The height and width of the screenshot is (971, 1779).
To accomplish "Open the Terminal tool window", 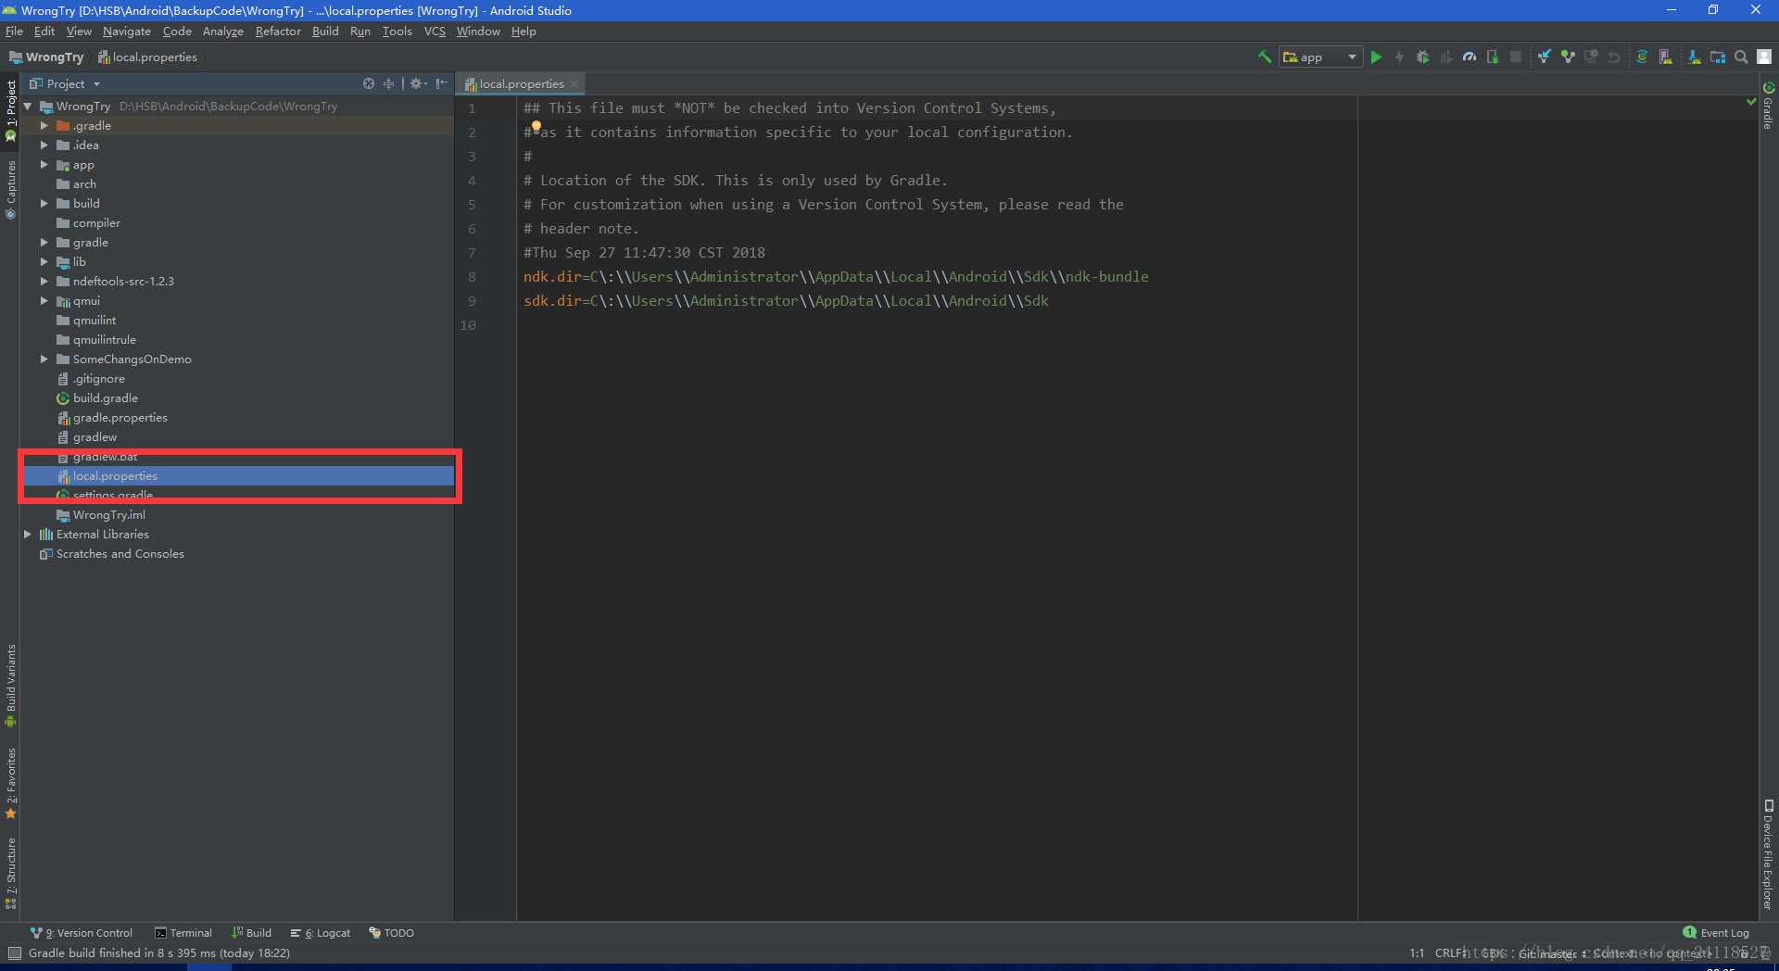I will tap(183, 933).
